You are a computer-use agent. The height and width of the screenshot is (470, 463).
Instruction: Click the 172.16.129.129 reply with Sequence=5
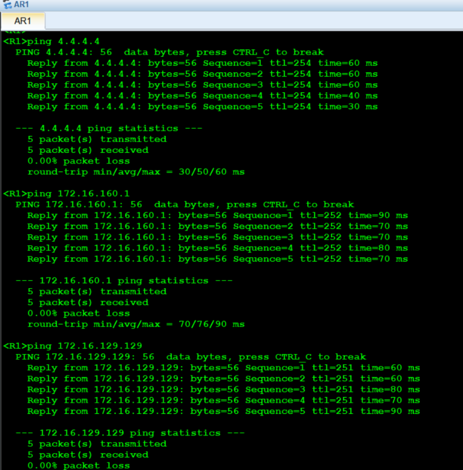tap(223, 411)
